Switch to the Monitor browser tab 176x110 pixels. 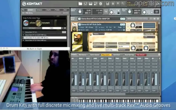click(50, 10)
